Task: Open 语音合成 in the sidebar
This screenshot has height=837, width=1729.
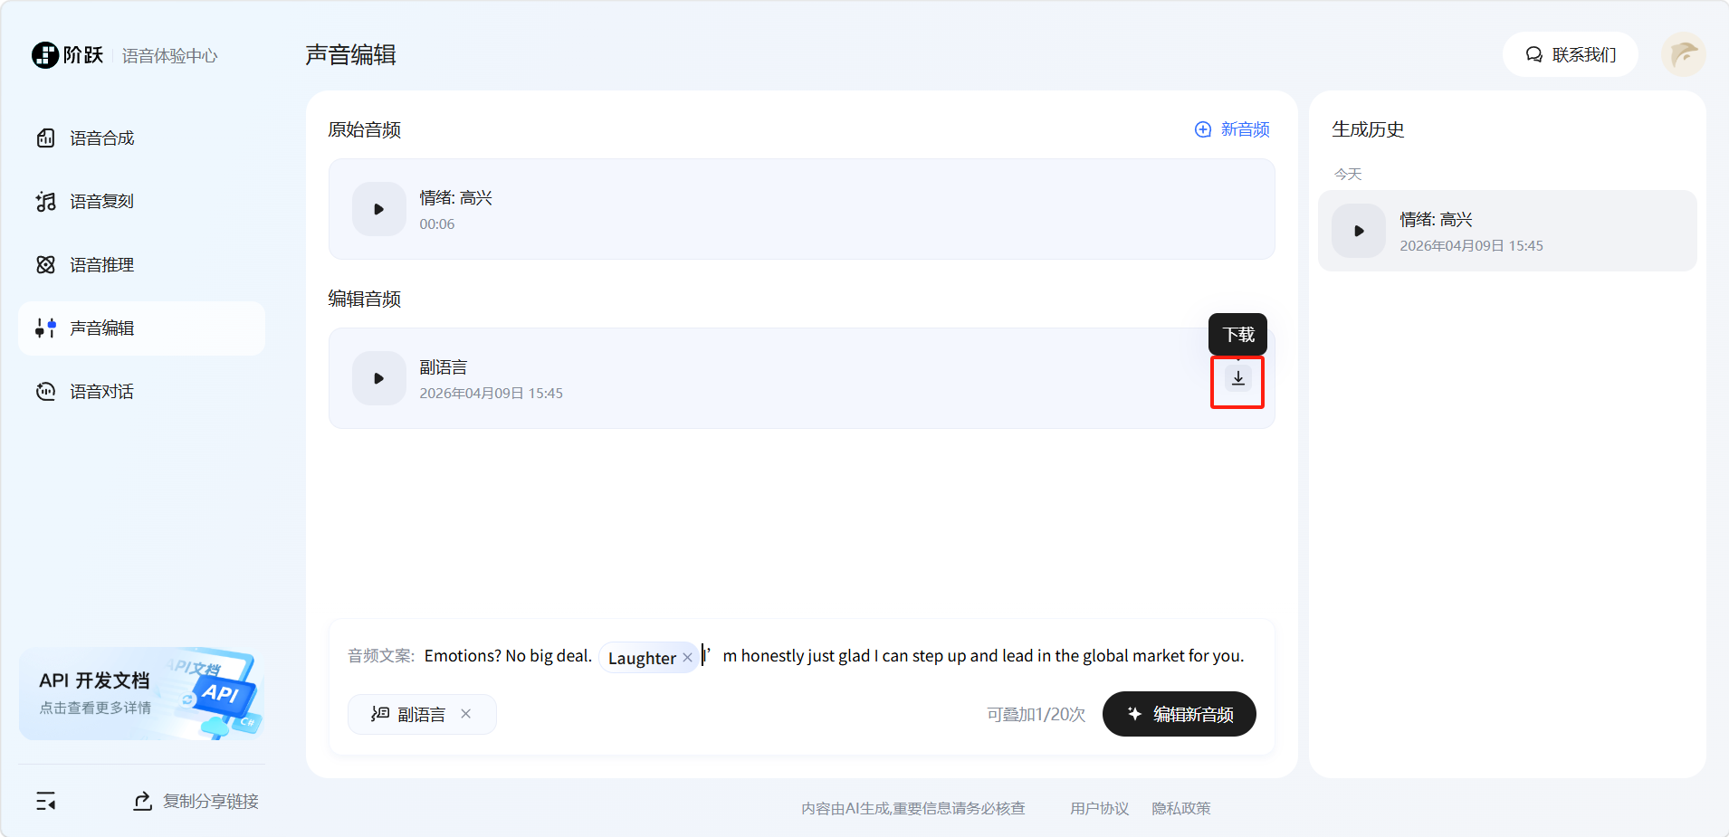Action: (101, 138)
